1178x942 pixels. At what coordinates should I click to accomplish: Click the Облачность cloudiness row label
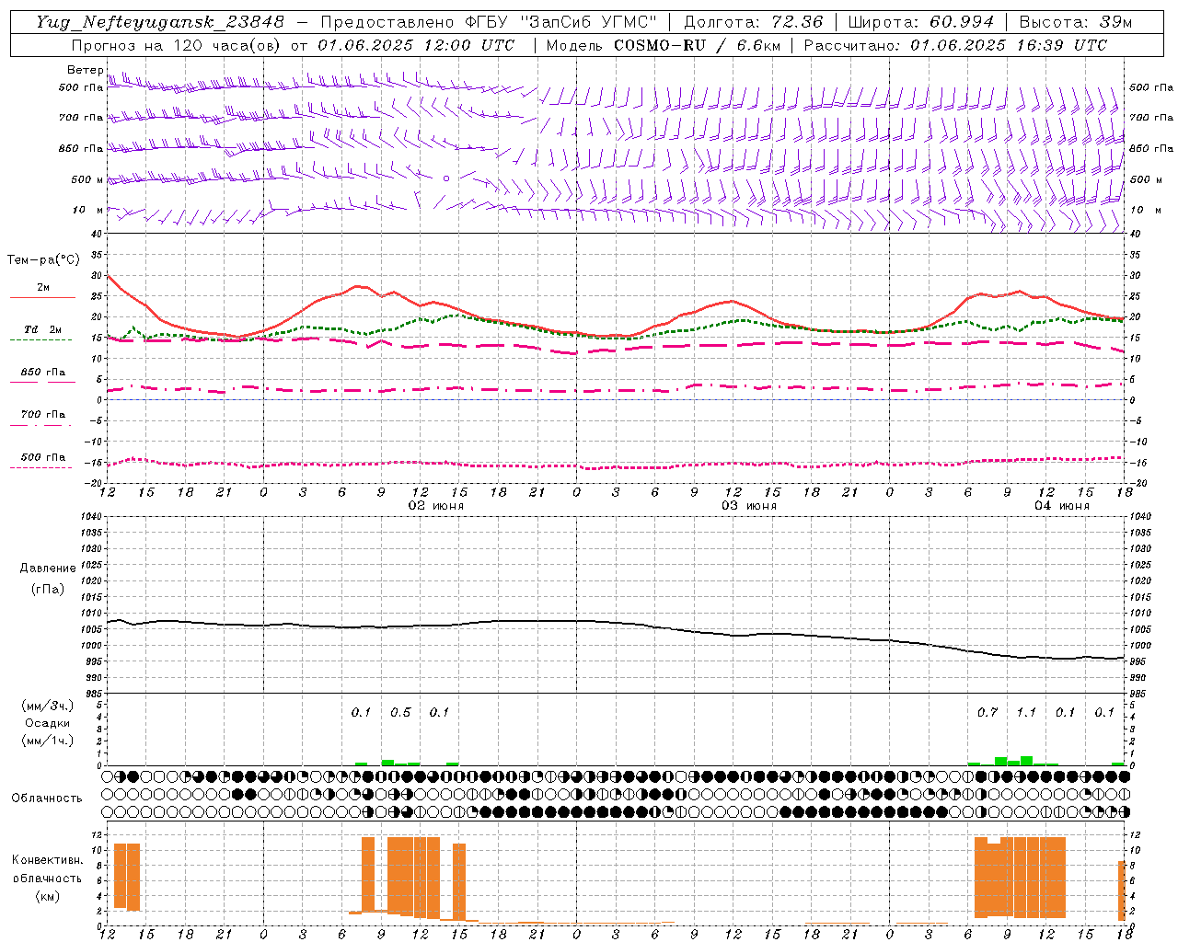[47, 798]
